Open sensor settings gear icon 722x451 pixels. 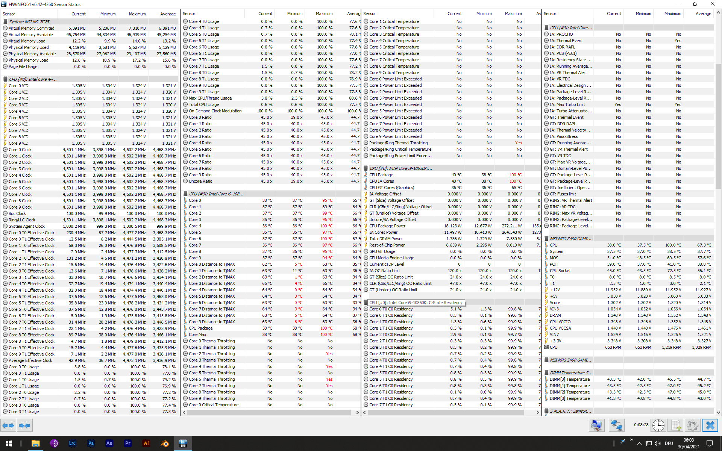[693, 425]
